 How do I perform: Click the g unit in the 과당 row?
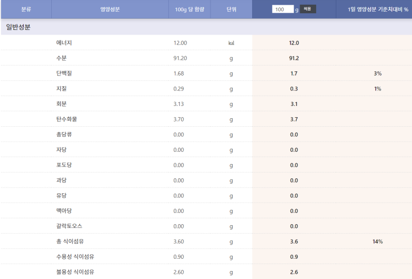click(x=231, y=181)
